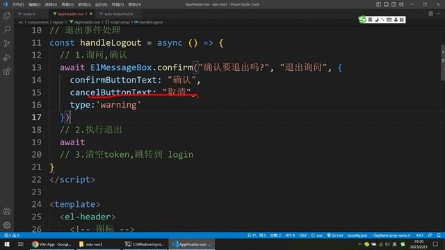Expand the layout breadcrumb
Screen dimensions: 445x250
(58, 22)
